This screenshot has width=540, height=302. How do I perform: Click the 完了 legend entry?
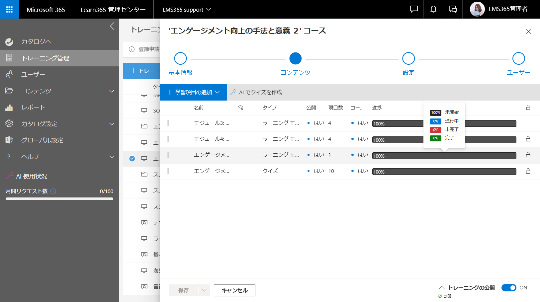442,138
